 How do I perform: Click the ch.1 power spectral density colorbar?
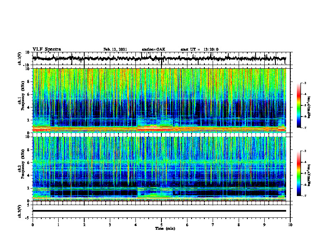click(299, 105)
